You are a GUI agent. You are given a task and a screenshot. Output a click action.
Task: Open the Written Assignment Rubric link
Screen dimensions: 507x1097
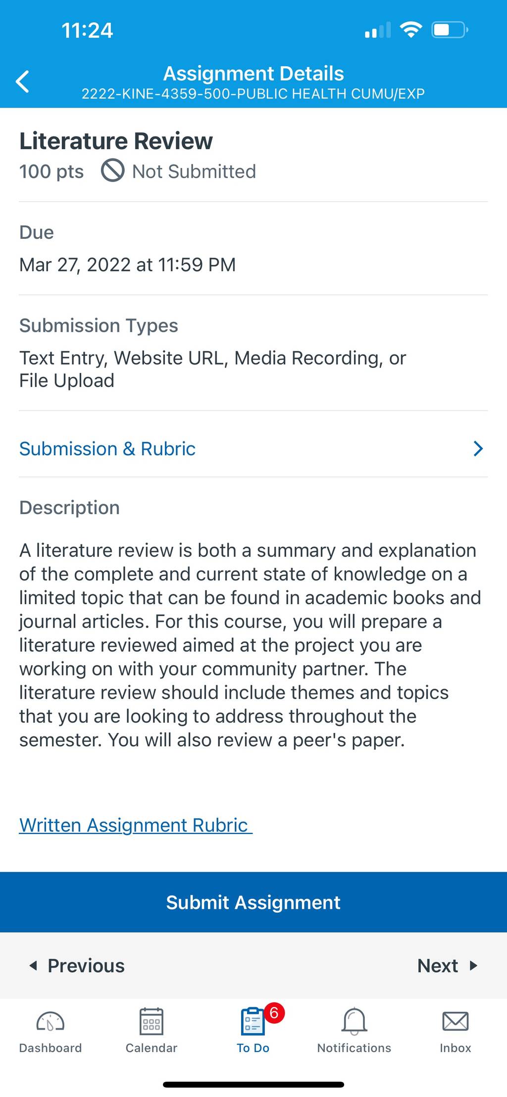click(x=136, y=825)
